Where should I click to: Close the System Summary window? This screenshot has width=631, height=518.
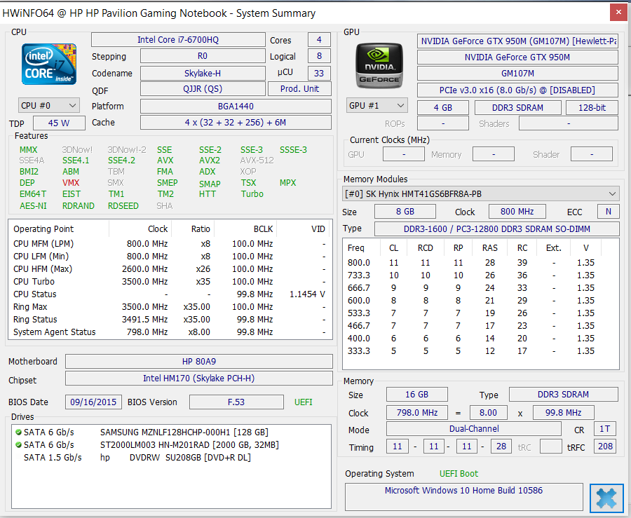[x=618, y=13]
